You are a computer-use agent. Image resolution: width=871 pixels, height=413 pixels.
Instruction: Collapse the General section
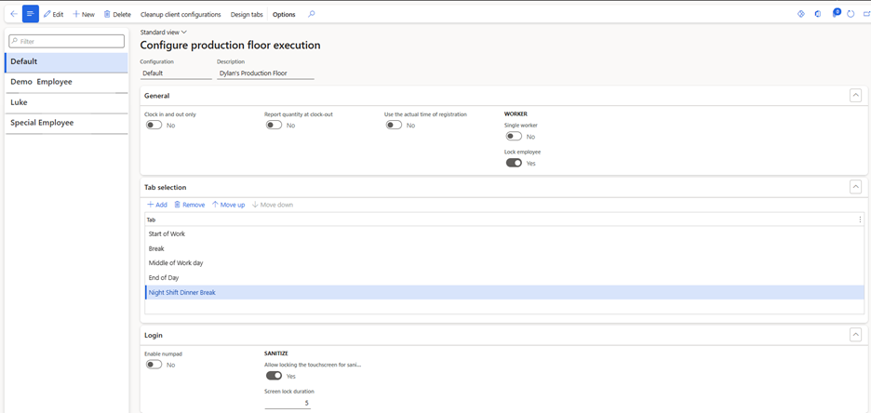[855, 95]
